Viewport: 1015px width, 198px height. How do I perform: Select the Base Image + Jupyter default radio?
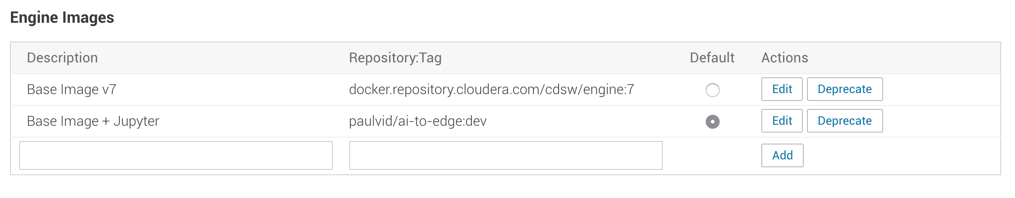(x=712, y=122)
